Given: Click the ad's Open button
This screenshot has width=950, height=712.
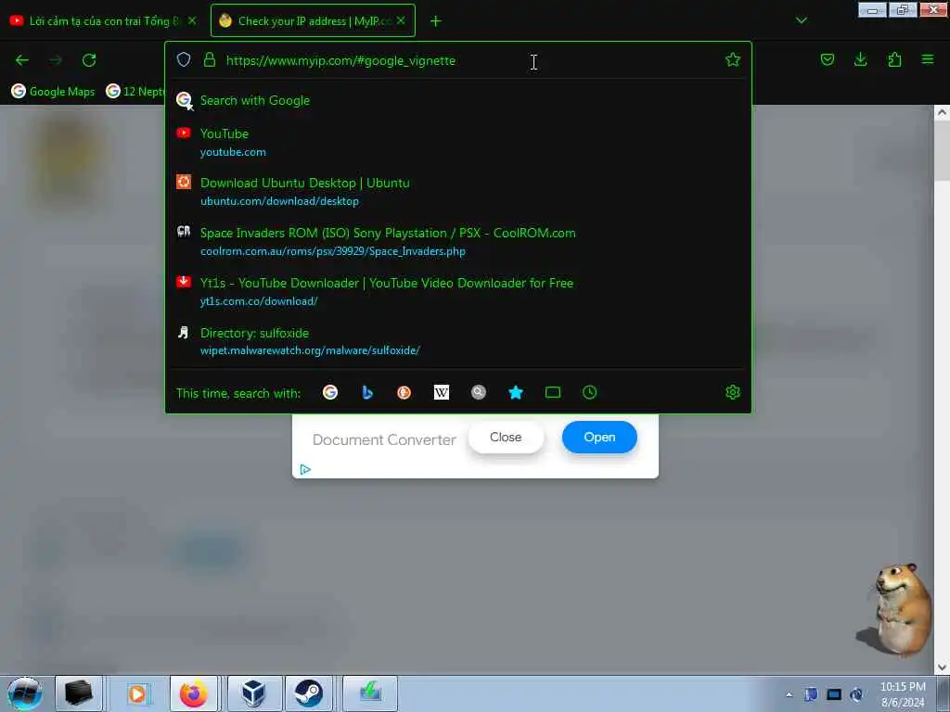Looking at the screenshot, I should pos(599,438).
